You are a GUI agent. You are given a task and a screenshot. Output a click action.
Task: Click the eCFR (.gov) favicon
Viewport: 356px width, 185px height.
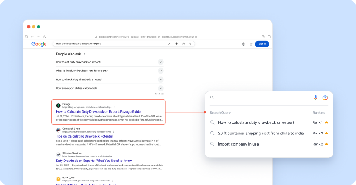pyautogui.click(x=58, y=179)
